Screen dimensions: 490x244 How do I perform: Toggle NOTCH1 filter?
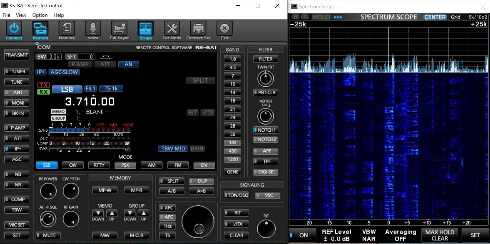click(266, 130)
